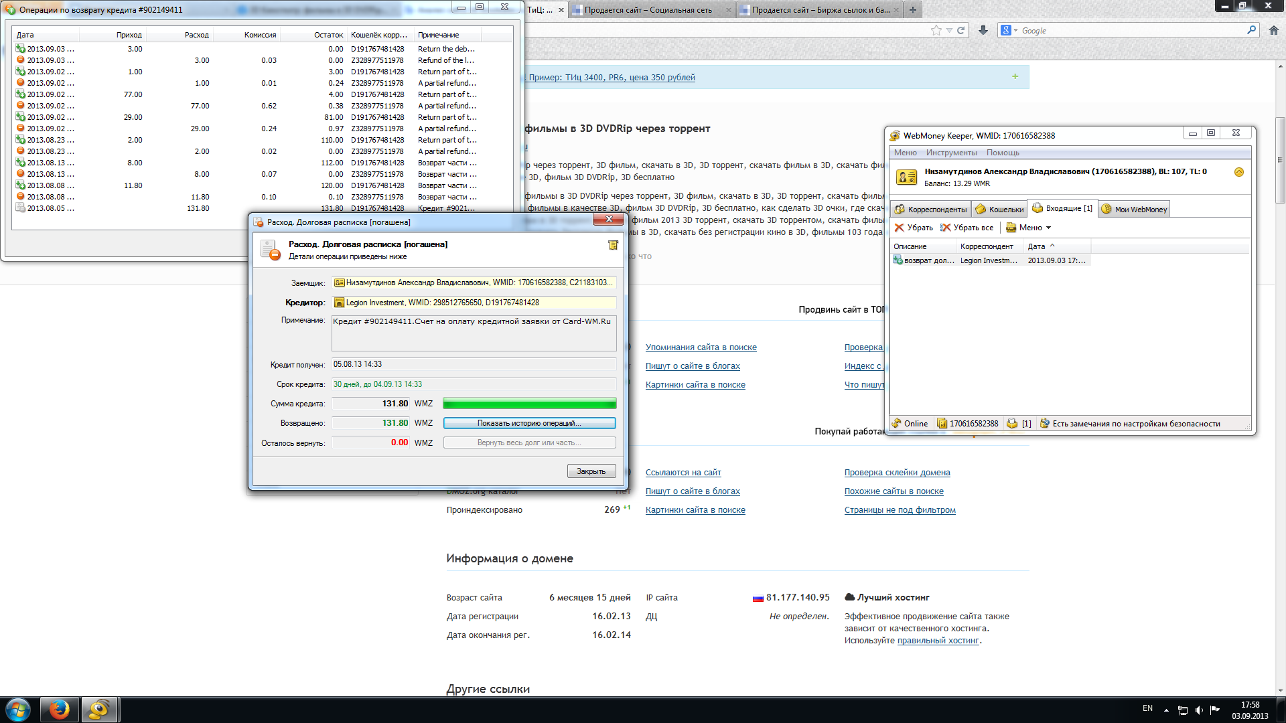
Task: Click the note icon in debt receipt dialog
Action: [x=612, y=245]
